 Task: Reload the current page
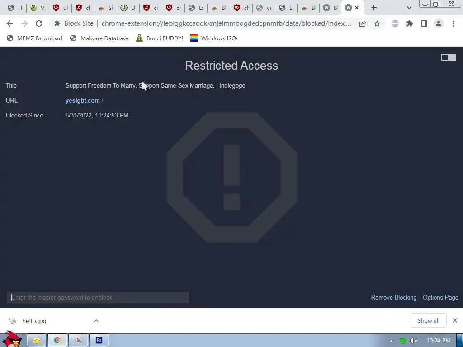(39, 23)
